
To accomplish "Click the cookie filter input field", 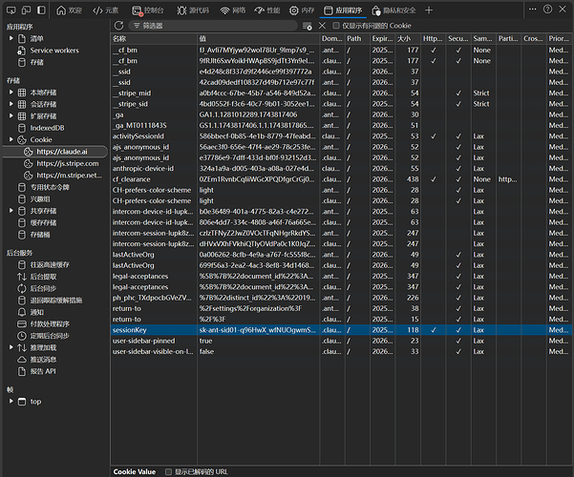I will (x=213, y=25).
